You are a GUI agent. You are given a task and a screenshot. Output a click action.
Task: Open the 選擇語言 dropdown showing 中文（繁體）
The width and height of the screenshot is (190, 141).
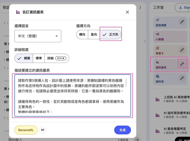click(x=38, y=36)
